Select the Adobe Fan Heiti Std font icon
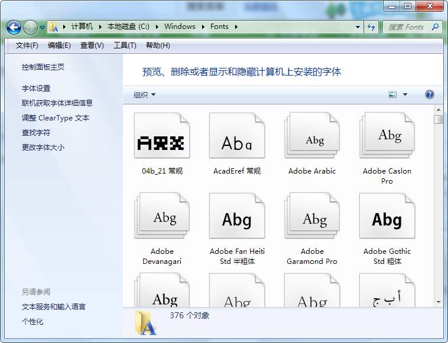Screen dimensions: 448x343 point(237,215)
